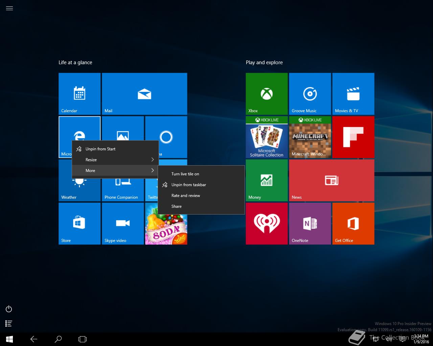Open the Mail tile
This screenshot has width=433, height=346.
(x=144, y=94)
